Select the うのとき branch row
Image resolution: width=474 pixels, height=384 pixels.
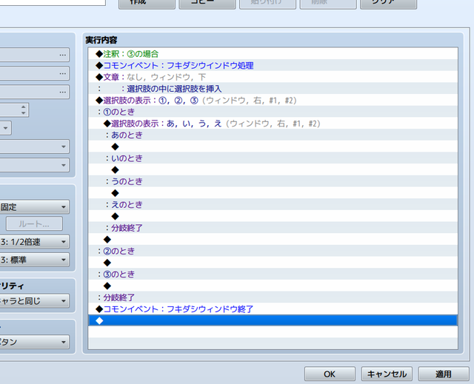(x=273, y=181)
